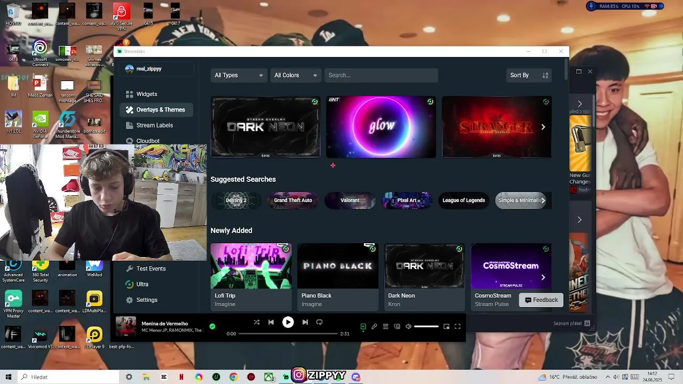Toggle repeat in the music player
This screenshot has width=683, height=384.
pos(320,322)
